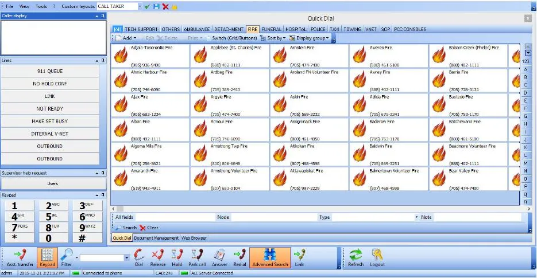Click the Answer phone icon
This screenshot has width=537, height=278.
(x=219, y=257)
